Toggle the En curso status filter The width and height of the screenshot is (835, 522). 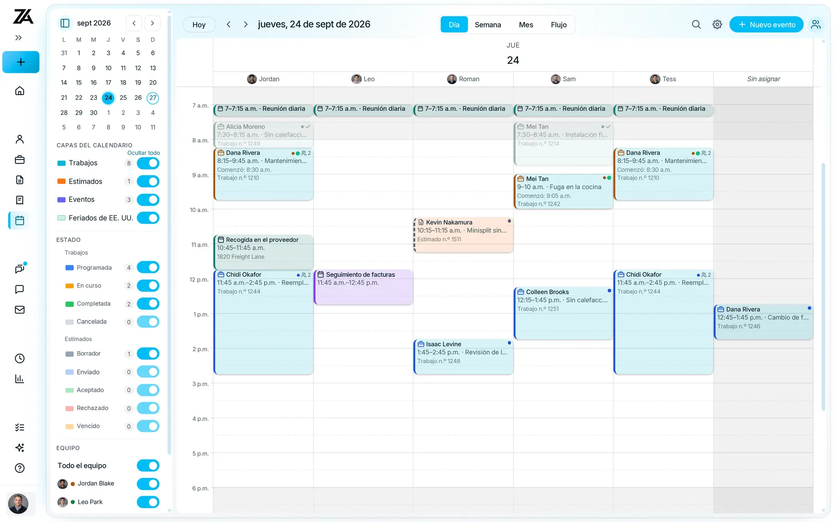tap(148, 286)
